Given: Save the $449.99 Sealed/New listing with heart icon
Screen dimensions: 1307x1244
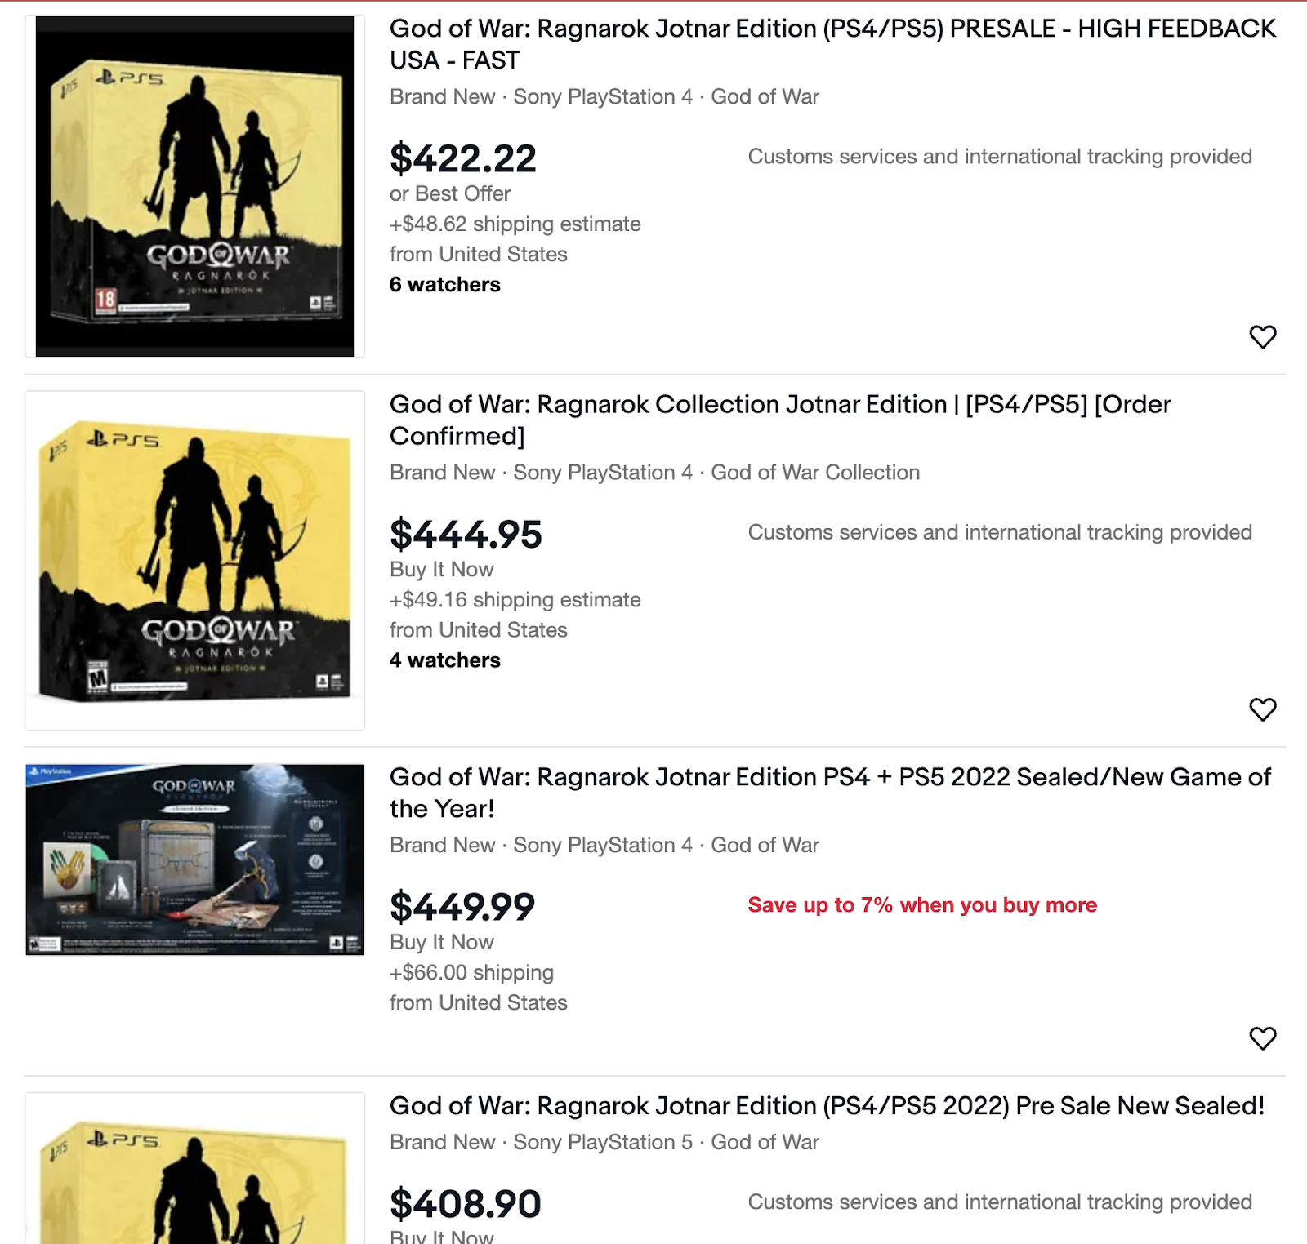Looking at the screenshot, I should pos(1262,1038).
